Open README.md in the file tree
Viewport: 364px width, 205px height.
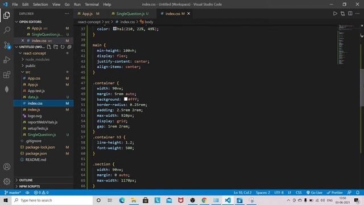35,159
